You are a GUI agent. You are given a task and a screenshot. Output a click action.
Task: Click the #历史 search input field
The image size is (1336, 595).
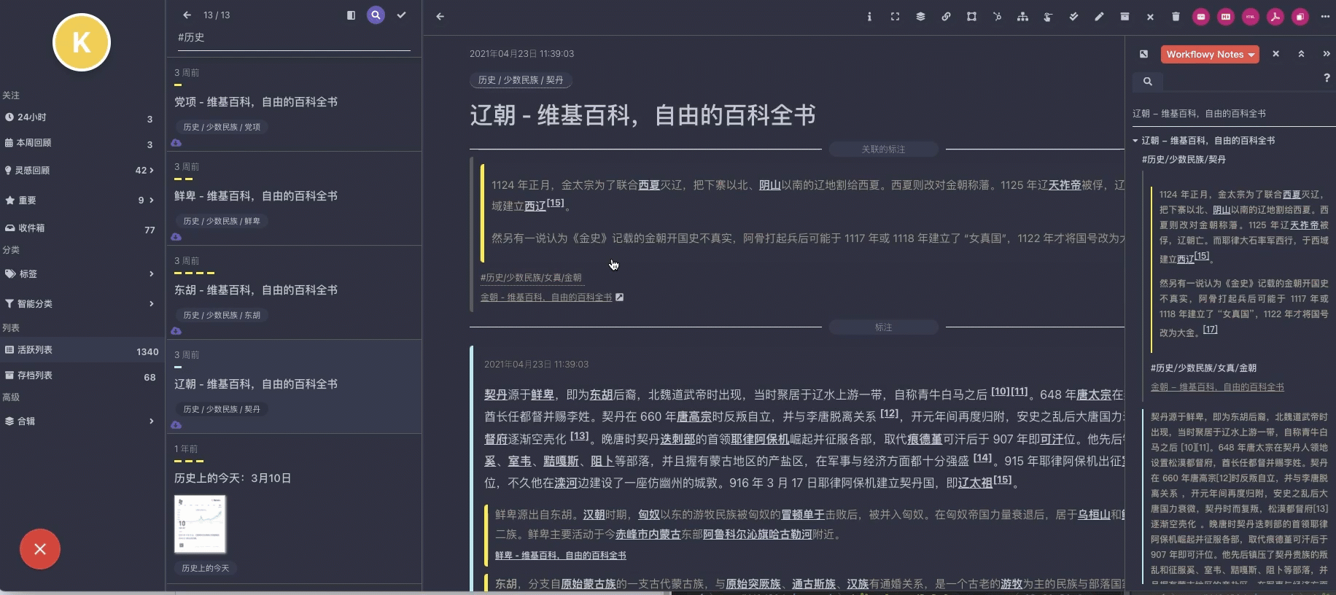tap(294, 37)
